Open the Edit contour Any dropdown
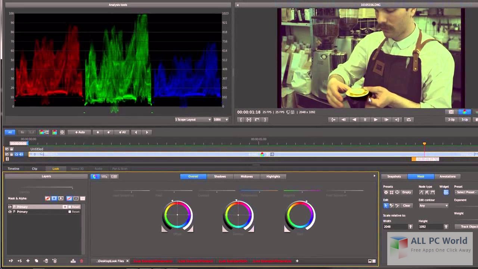 (x=434, y=205)
